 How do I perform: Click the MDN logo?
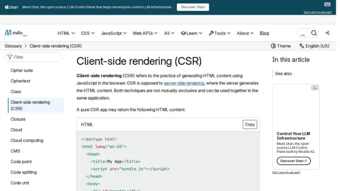pos(16,33)
